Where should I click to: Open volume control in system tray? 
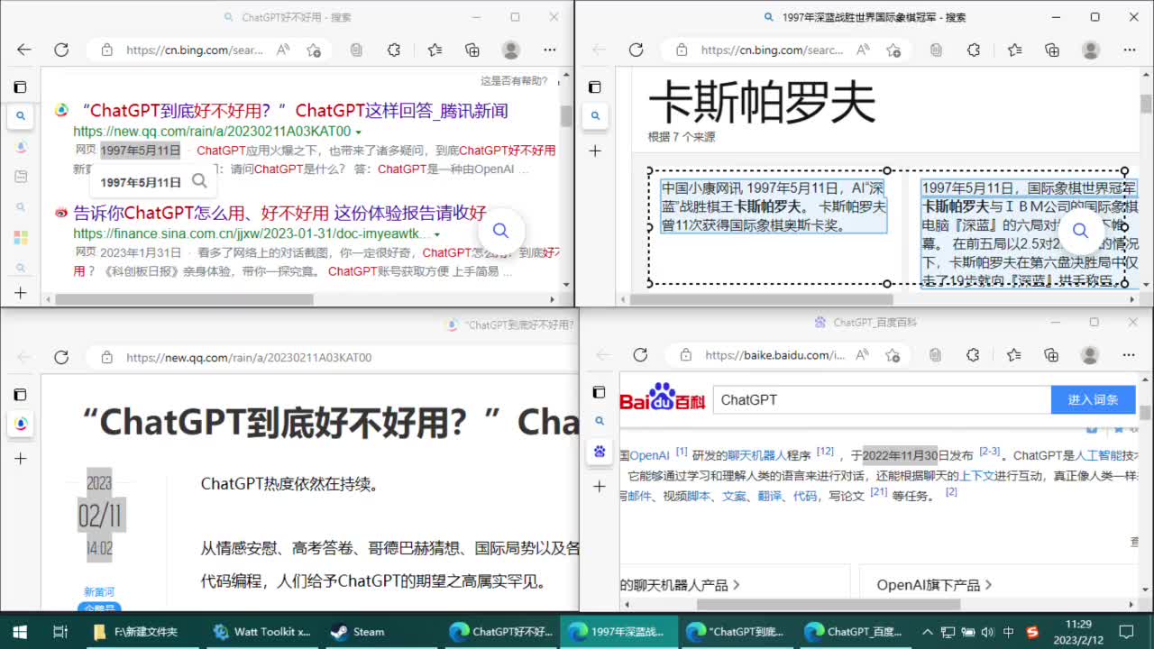[x=987, y=632]
